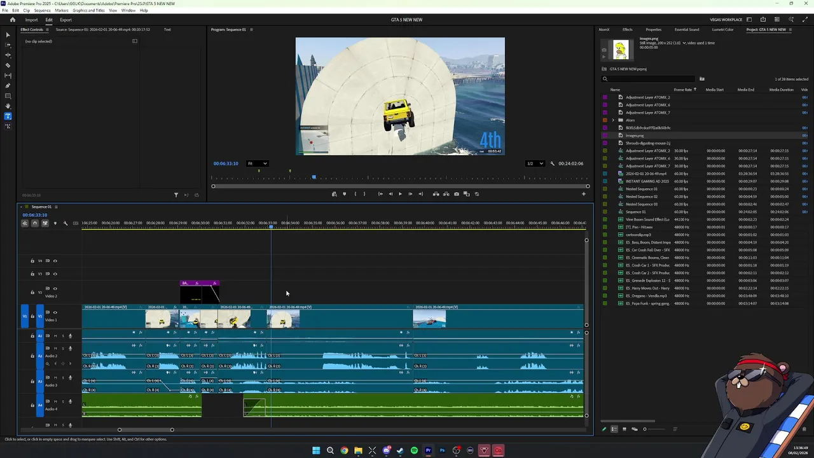The image size is (814, 458).
Task: Click the Name column header in project panel
Action: tap(615, 90)
